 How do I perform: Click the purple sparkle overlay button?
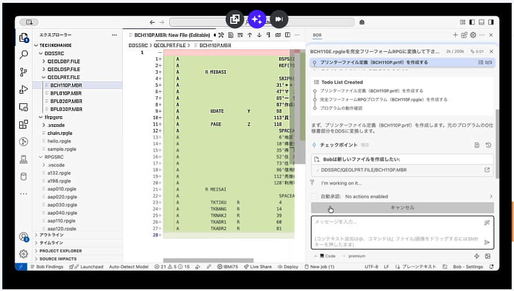[x=257, y=19]
